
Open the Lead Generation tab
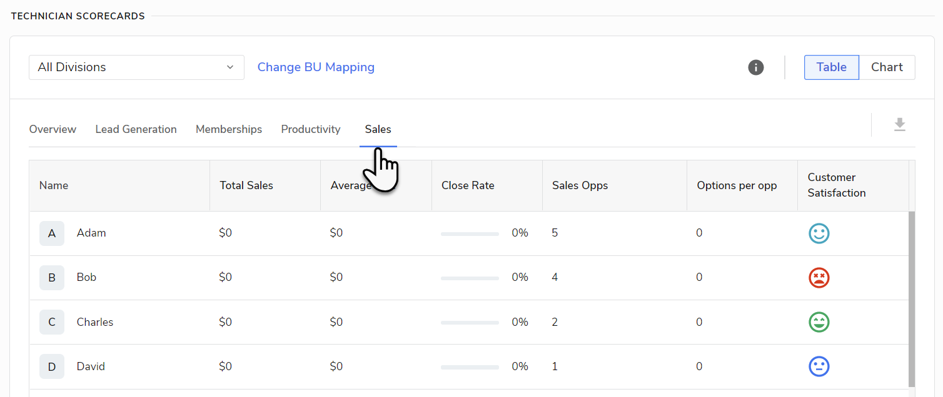coord(136,129)
